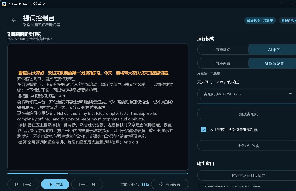The image size is (296, 191).
Task: Open 画面设置 display settings
Action: tap(170, 184)
